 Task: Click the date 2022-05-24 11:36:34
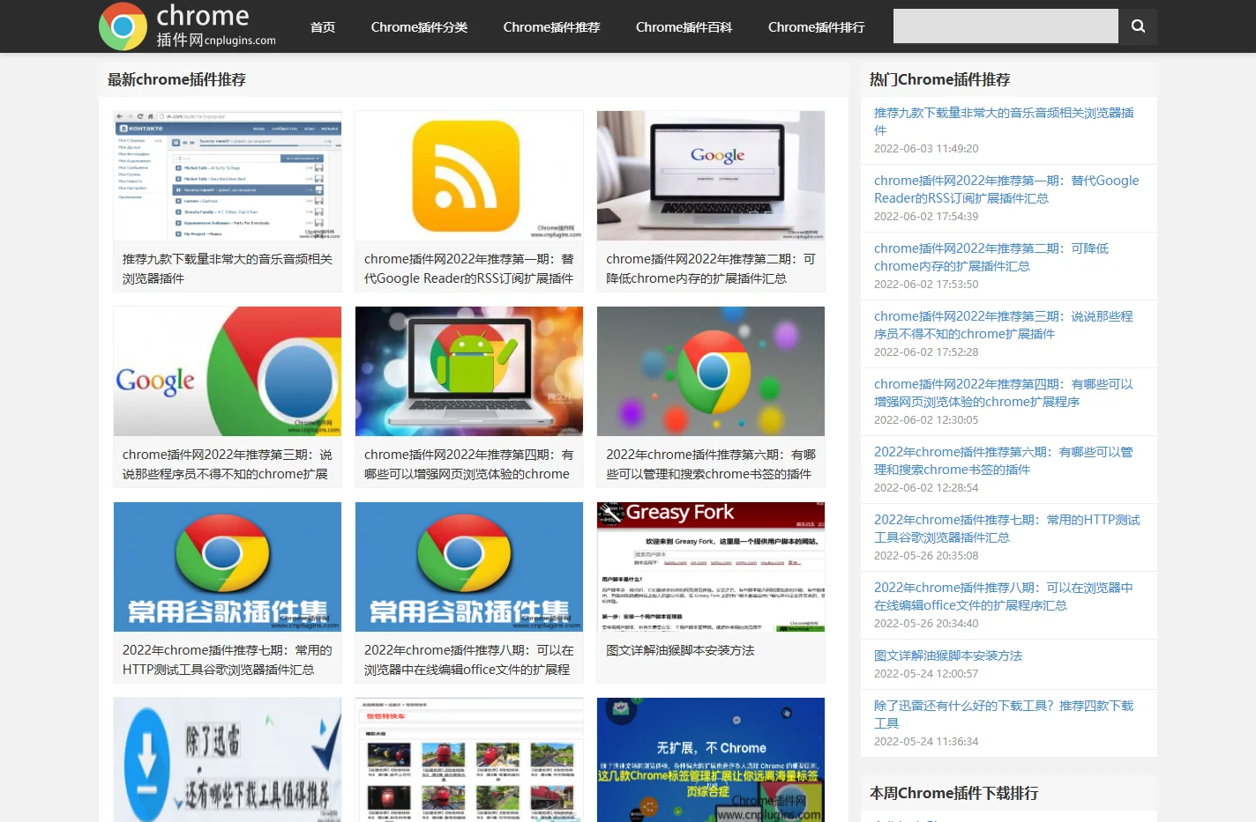click(926, 742)
